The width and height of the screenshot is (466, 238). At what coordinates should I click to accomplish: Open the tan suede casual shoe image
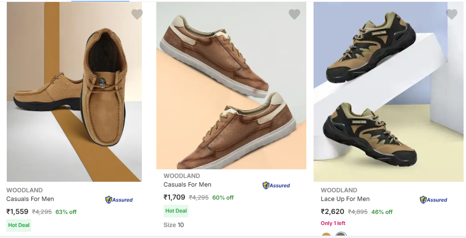(x=74, y=91)
